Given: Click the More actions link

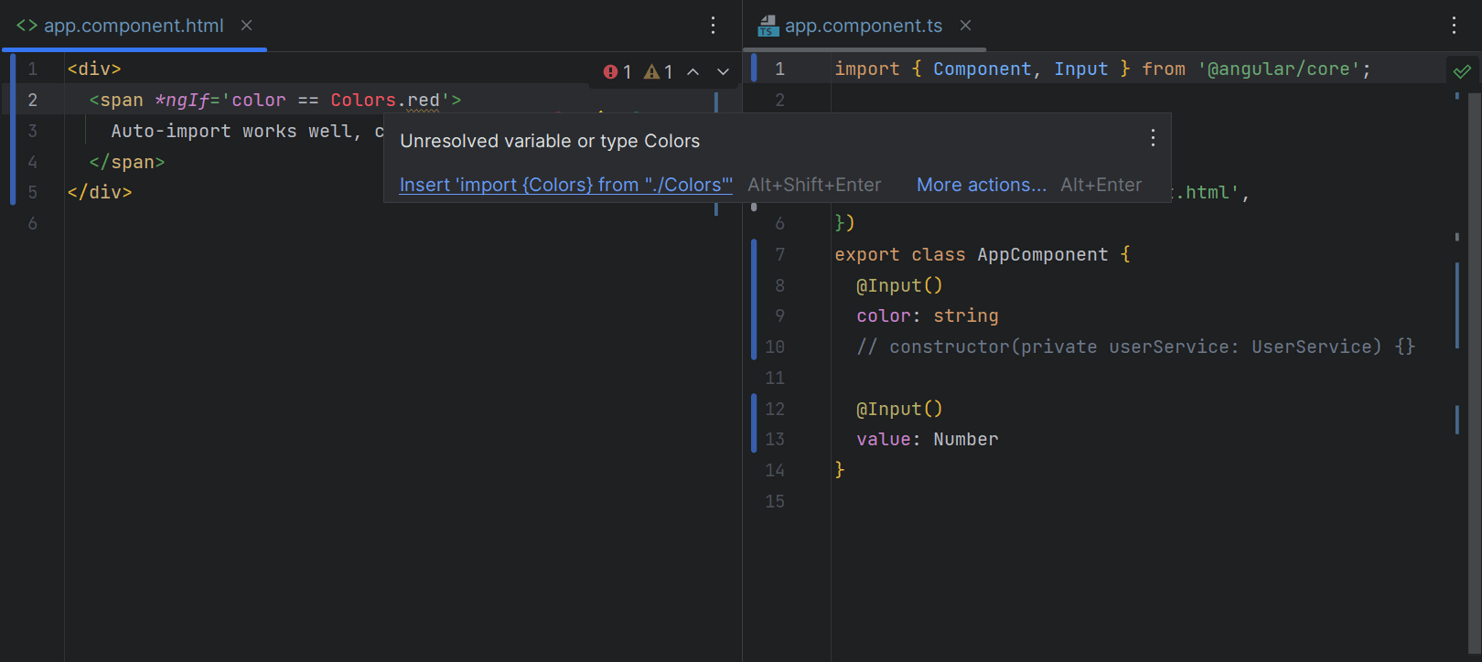Looking at the screenshot, I should pyautogui.click(x=981, y=185).
